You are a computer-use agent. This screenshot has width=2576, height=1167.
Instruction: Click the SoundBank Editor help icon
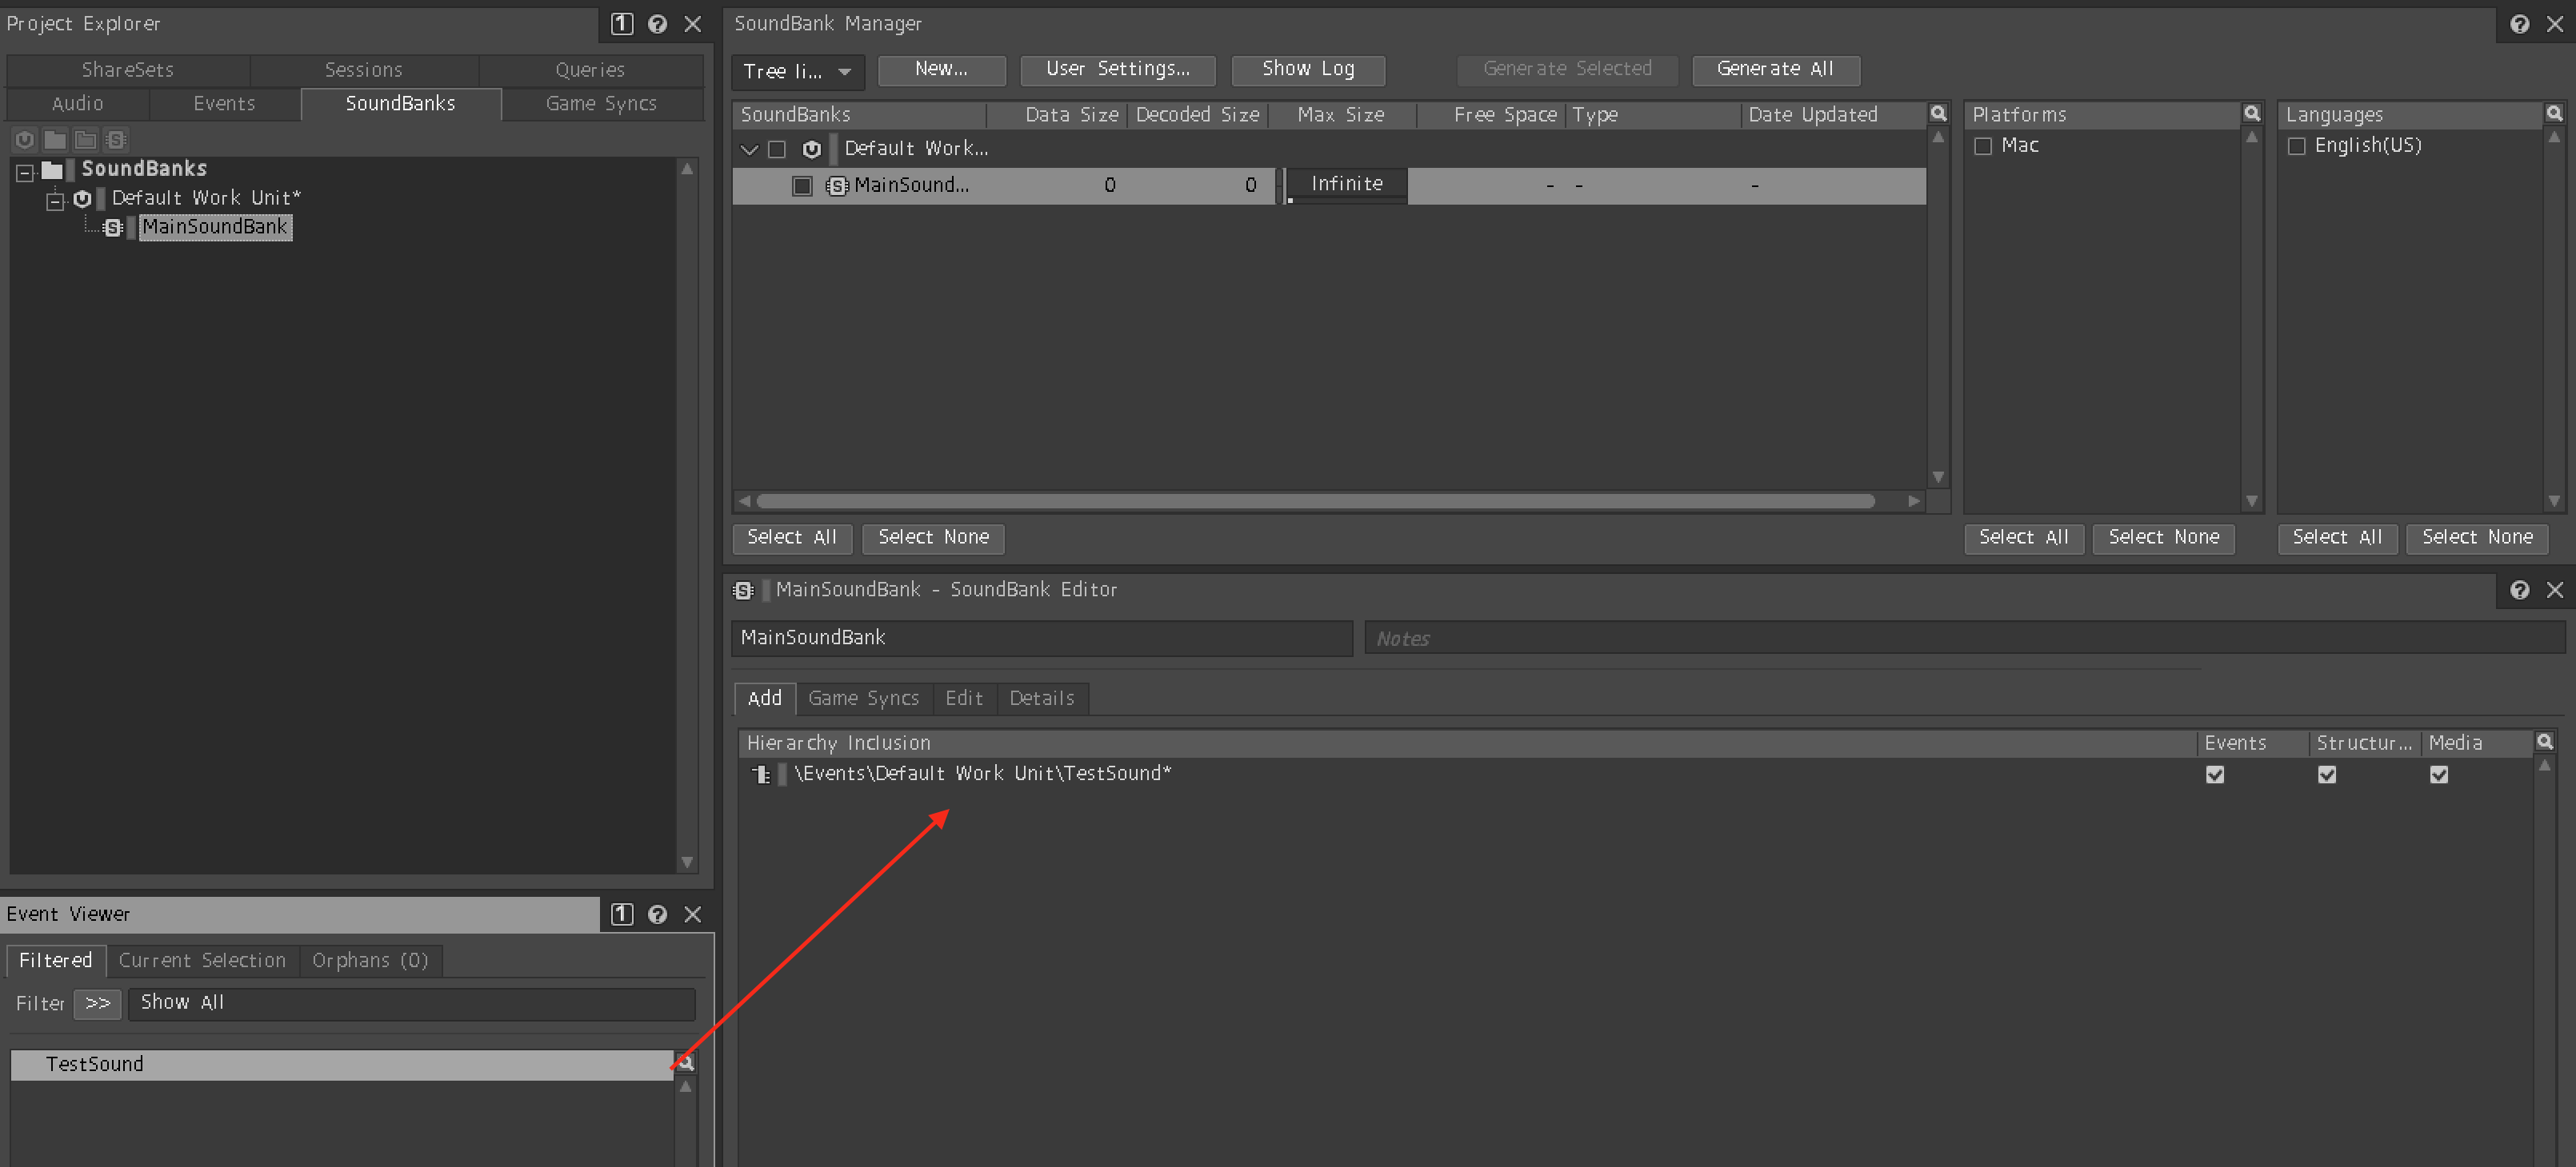point(2519,590)
